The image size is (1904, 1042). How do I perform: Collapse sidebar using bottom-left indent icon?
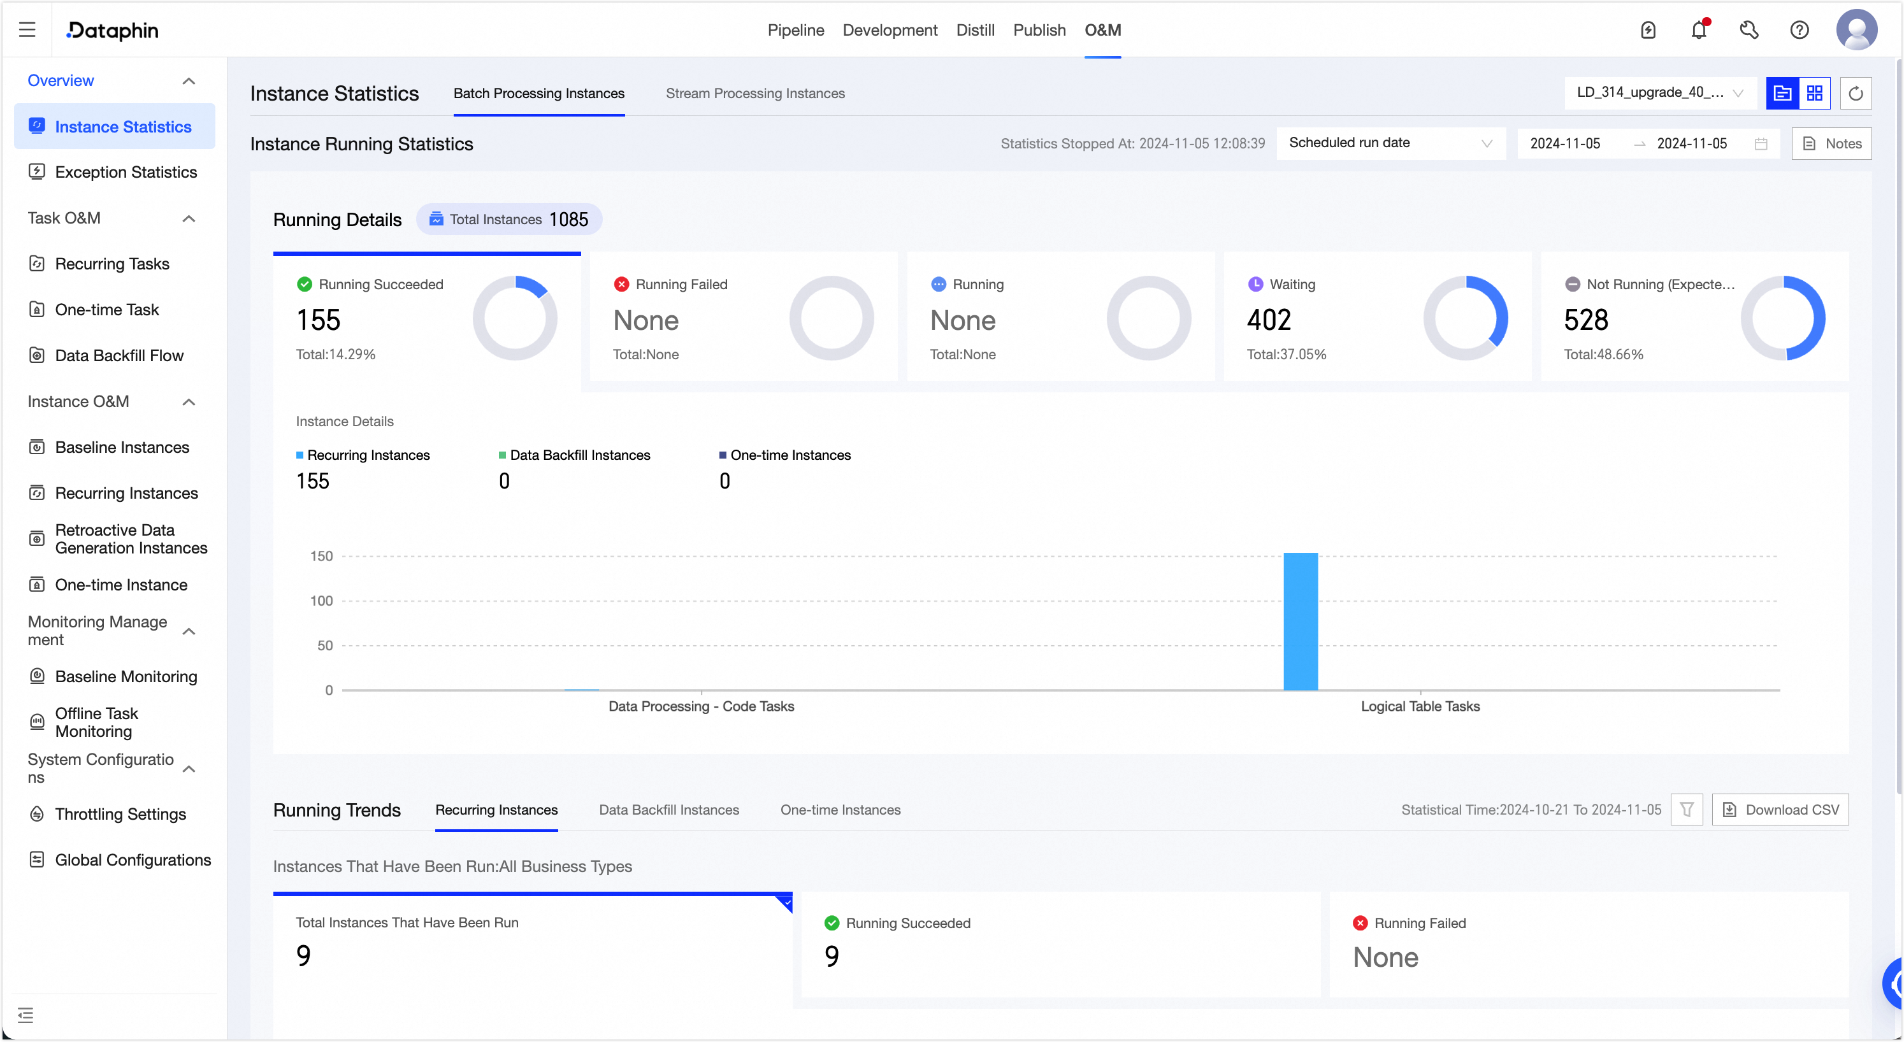[26, 1015]
